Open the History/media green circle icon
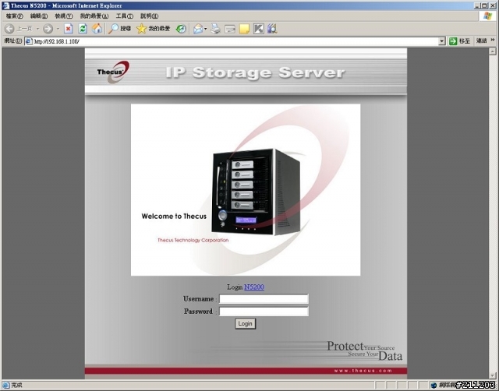499x391 pixels. (181, 29)
